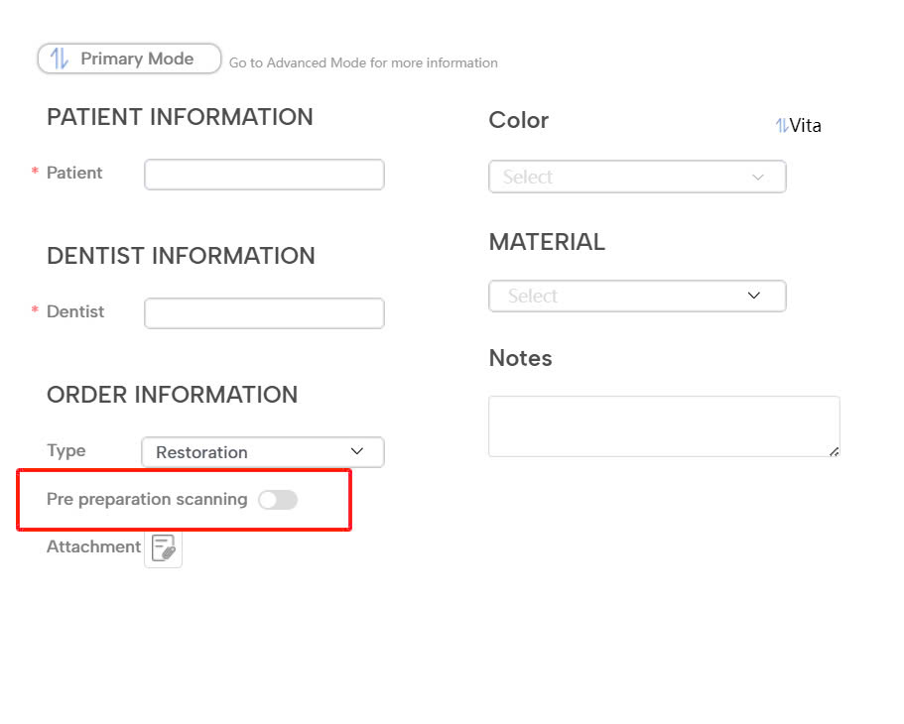The width and height of the screenshot is (904, 724).
Task: Click the Attachment label text
Action: pyautogui.click(x=93, y=546)
